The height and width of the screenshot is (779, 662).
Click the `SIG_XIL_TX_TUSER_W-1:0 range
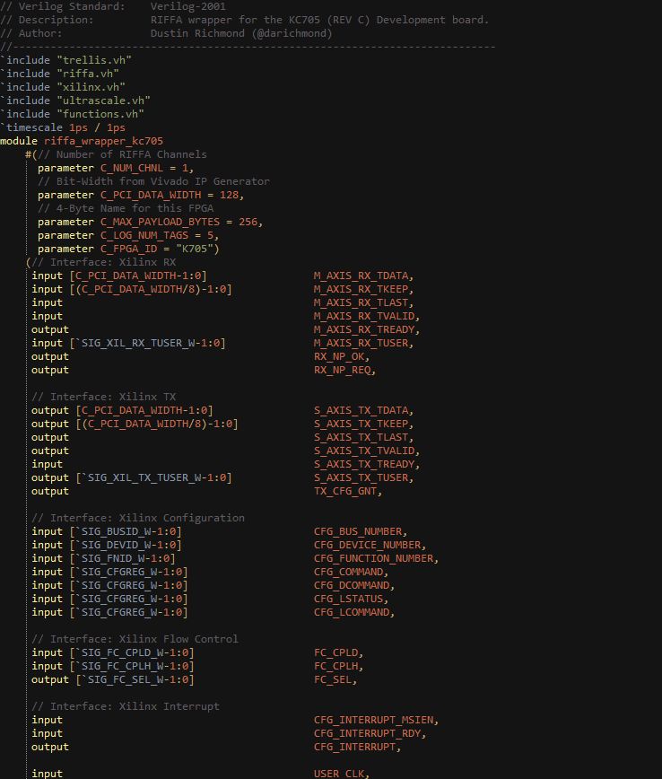click(x=153, y=477)
